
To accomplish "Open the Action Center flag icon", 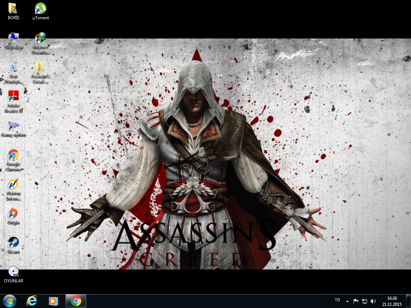I will pyautogui.click(x=356, y=302).
